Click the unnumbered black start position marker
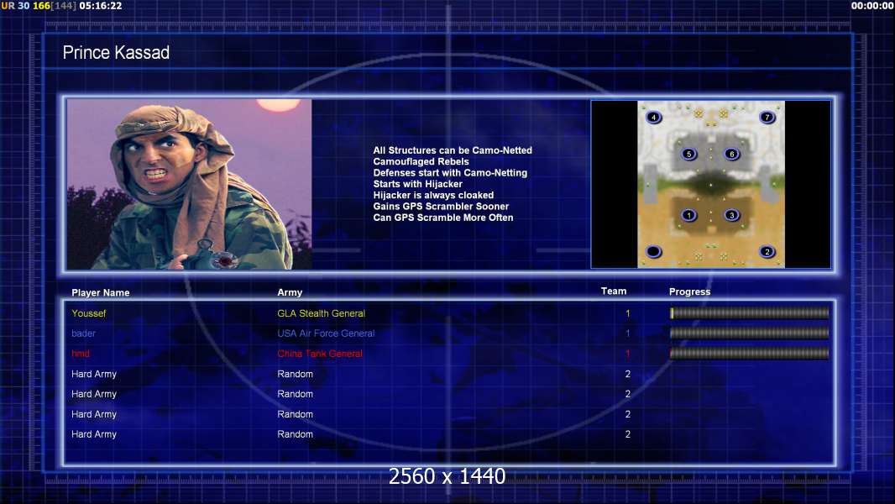Screen dimensions: 895x504 click(x=653, y=252)
